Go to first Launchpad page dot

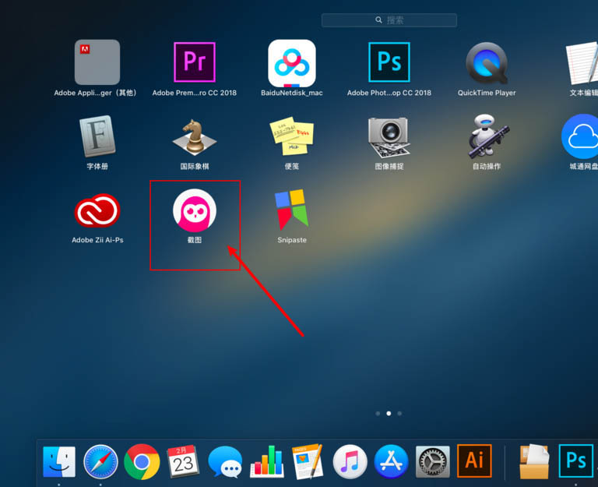click(378, 413)
